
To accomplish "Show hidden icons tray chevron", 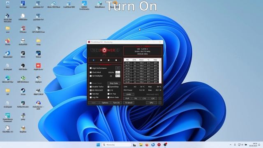I will [231, 145].
